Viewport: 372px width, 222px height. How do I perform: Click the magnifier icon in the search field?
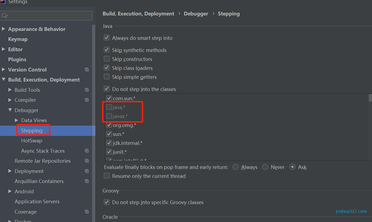pos(5,16)
